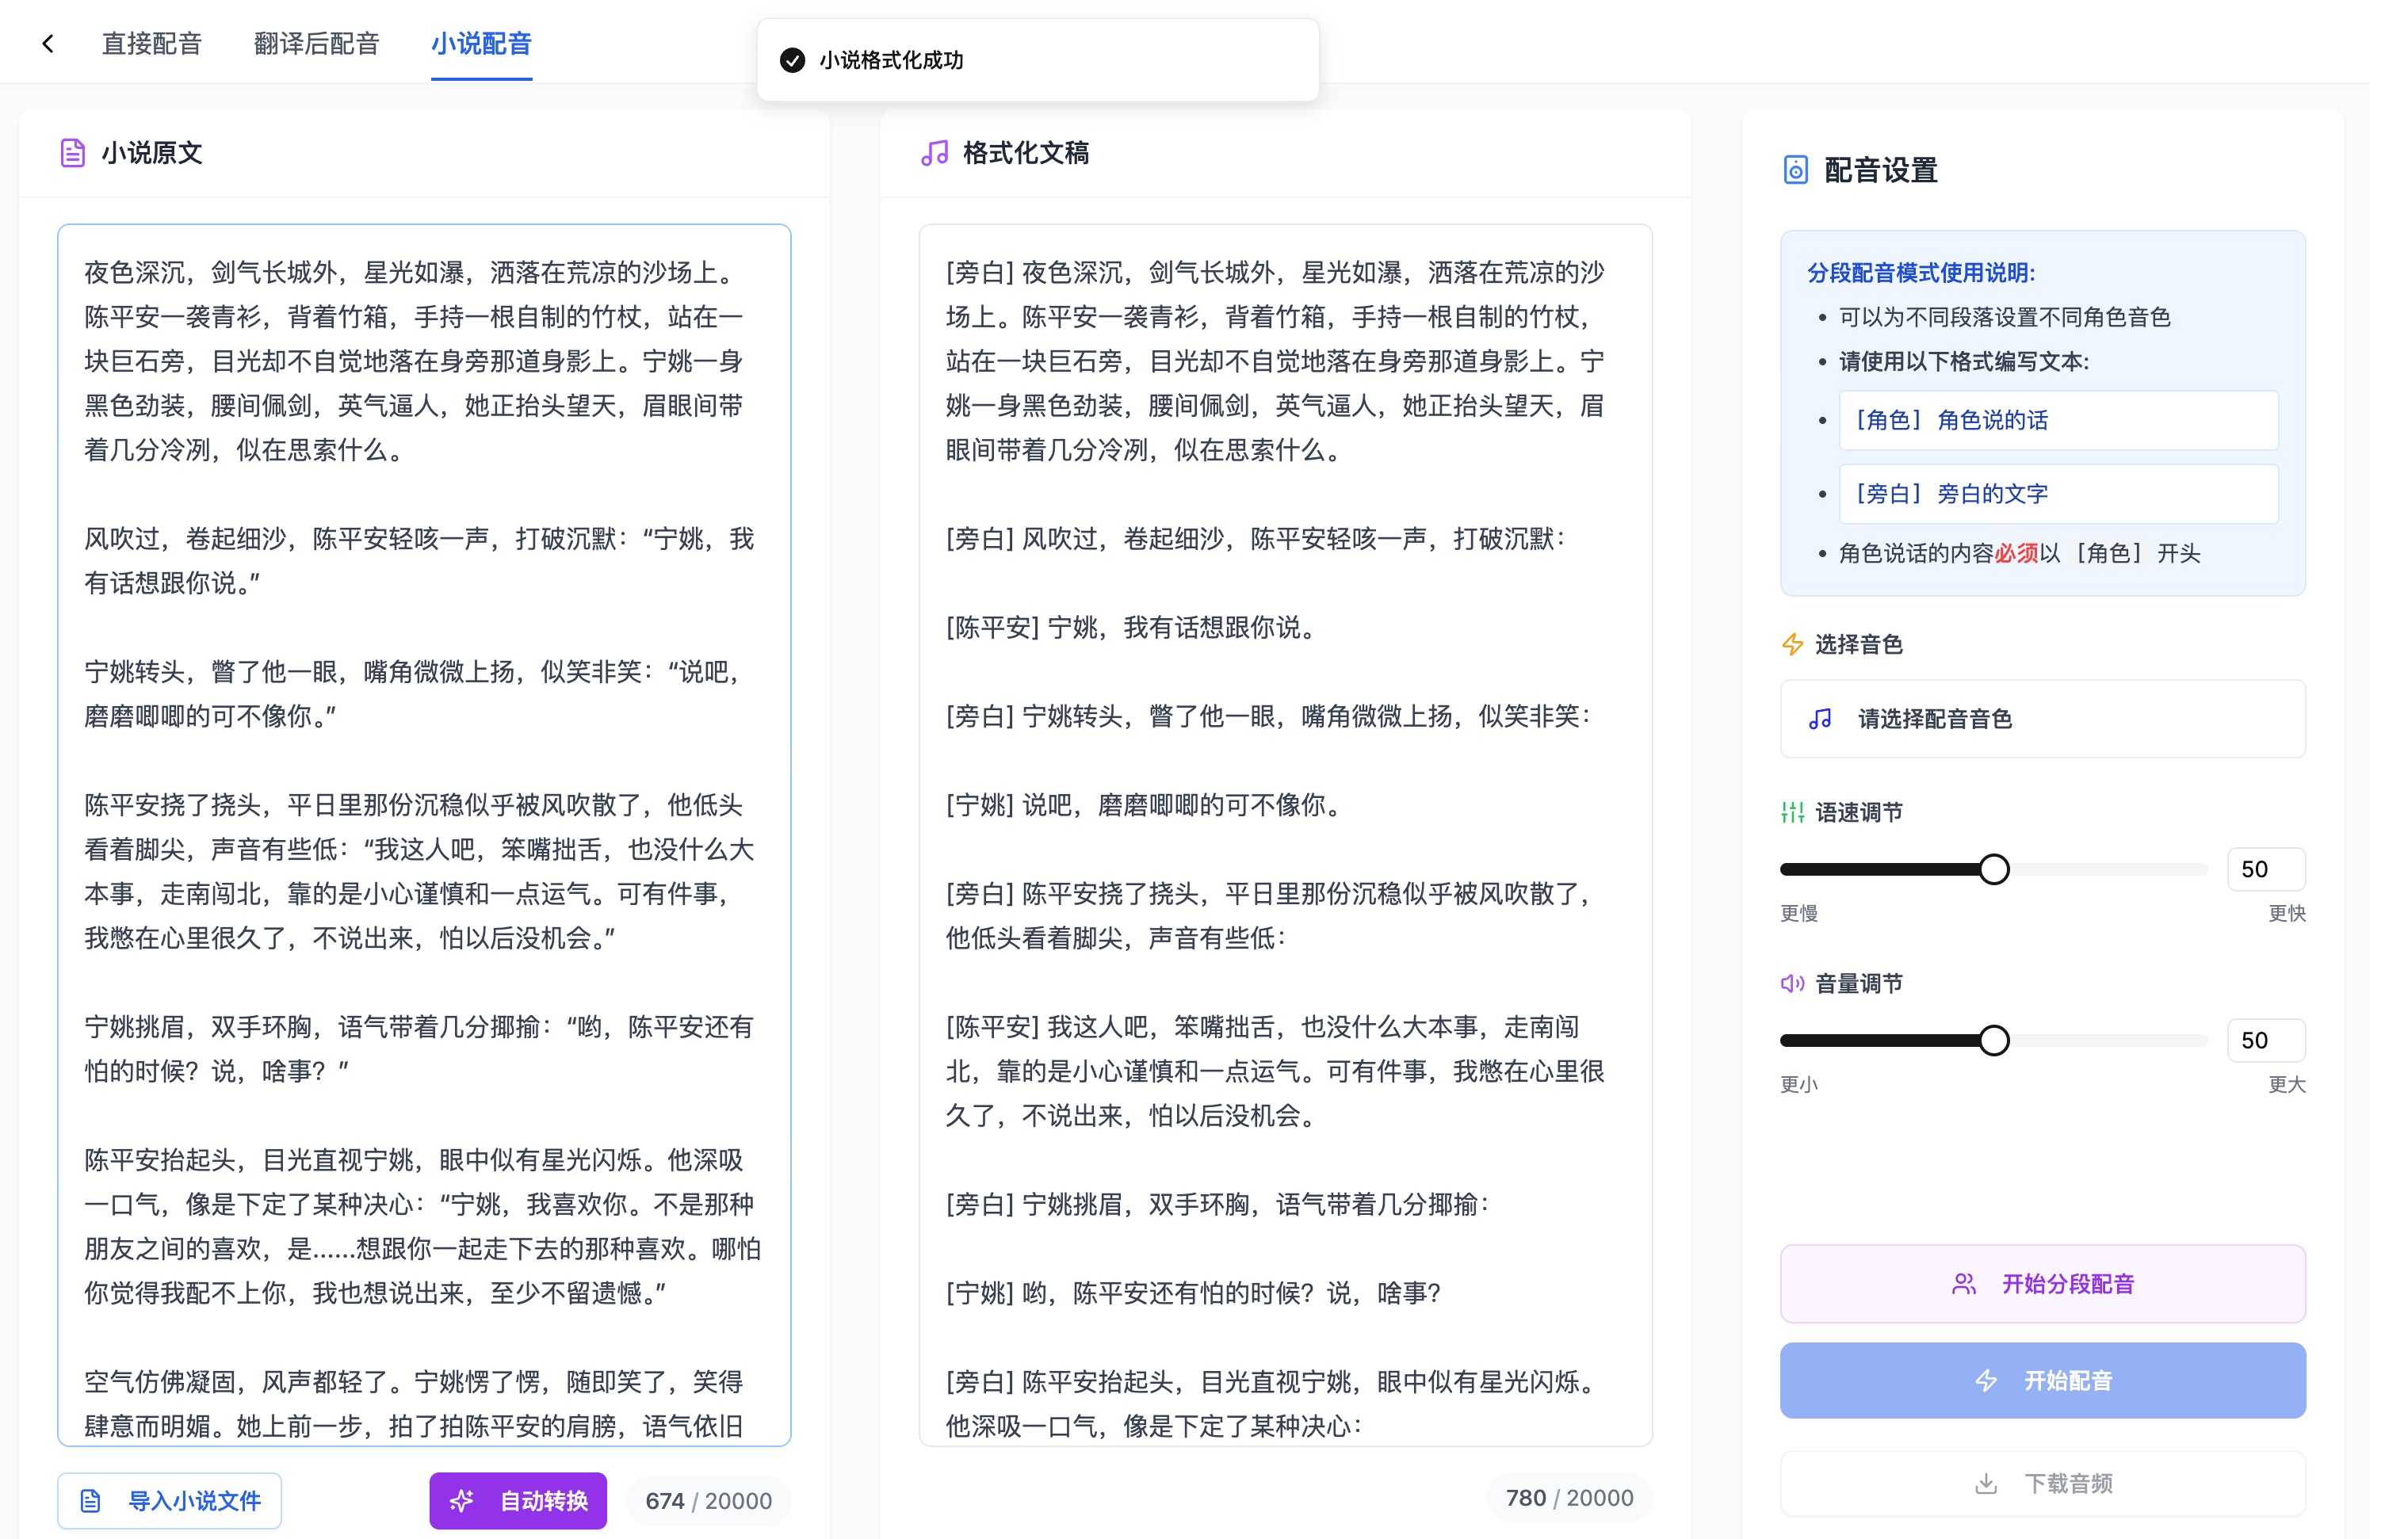Click the back arrow icon
2408x1539 pixels.
(x=48, y=43)
